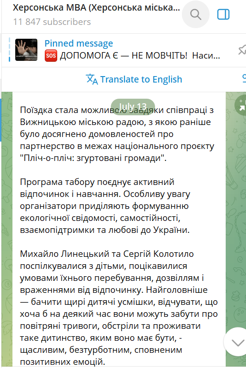Open pinned message thumbnail image
The image size is (246, 368).
26,50
